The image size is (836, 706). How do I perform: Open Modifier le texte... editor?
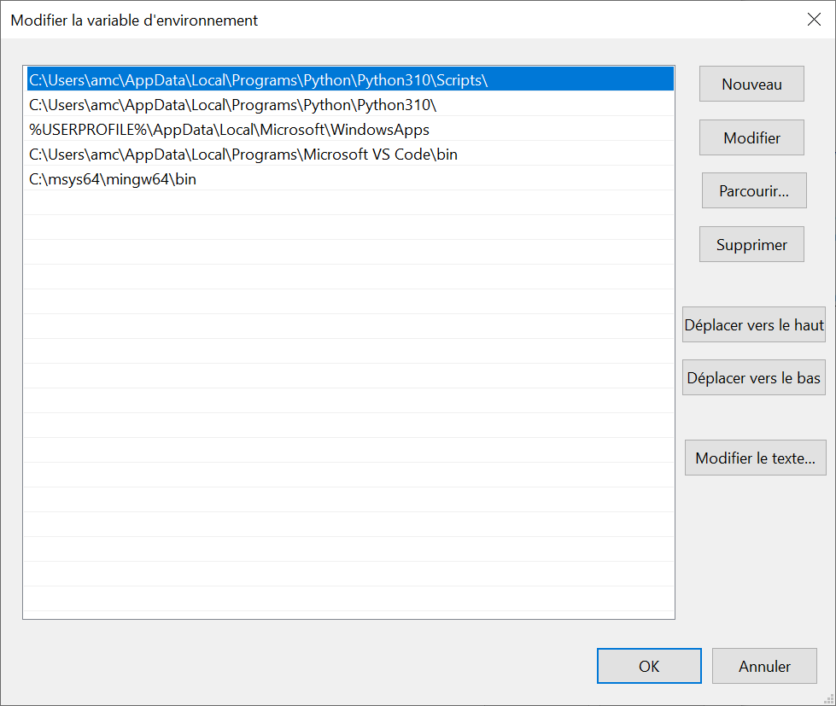pyautogui.click(x=756, y=458)
